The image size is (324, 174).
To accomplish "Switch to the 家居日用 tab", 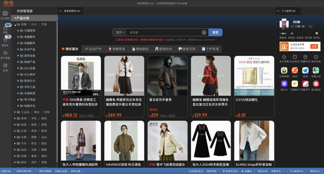I will [x=187, y=49].
